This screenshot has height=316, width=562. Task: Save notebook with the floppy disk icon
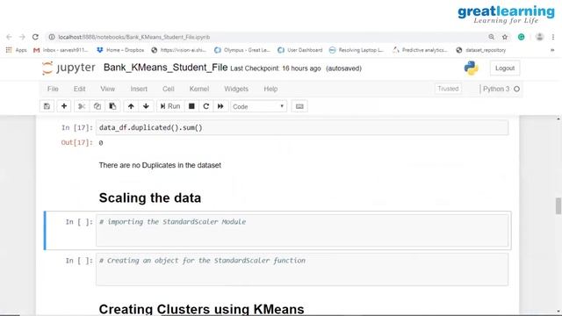[47, 106]
